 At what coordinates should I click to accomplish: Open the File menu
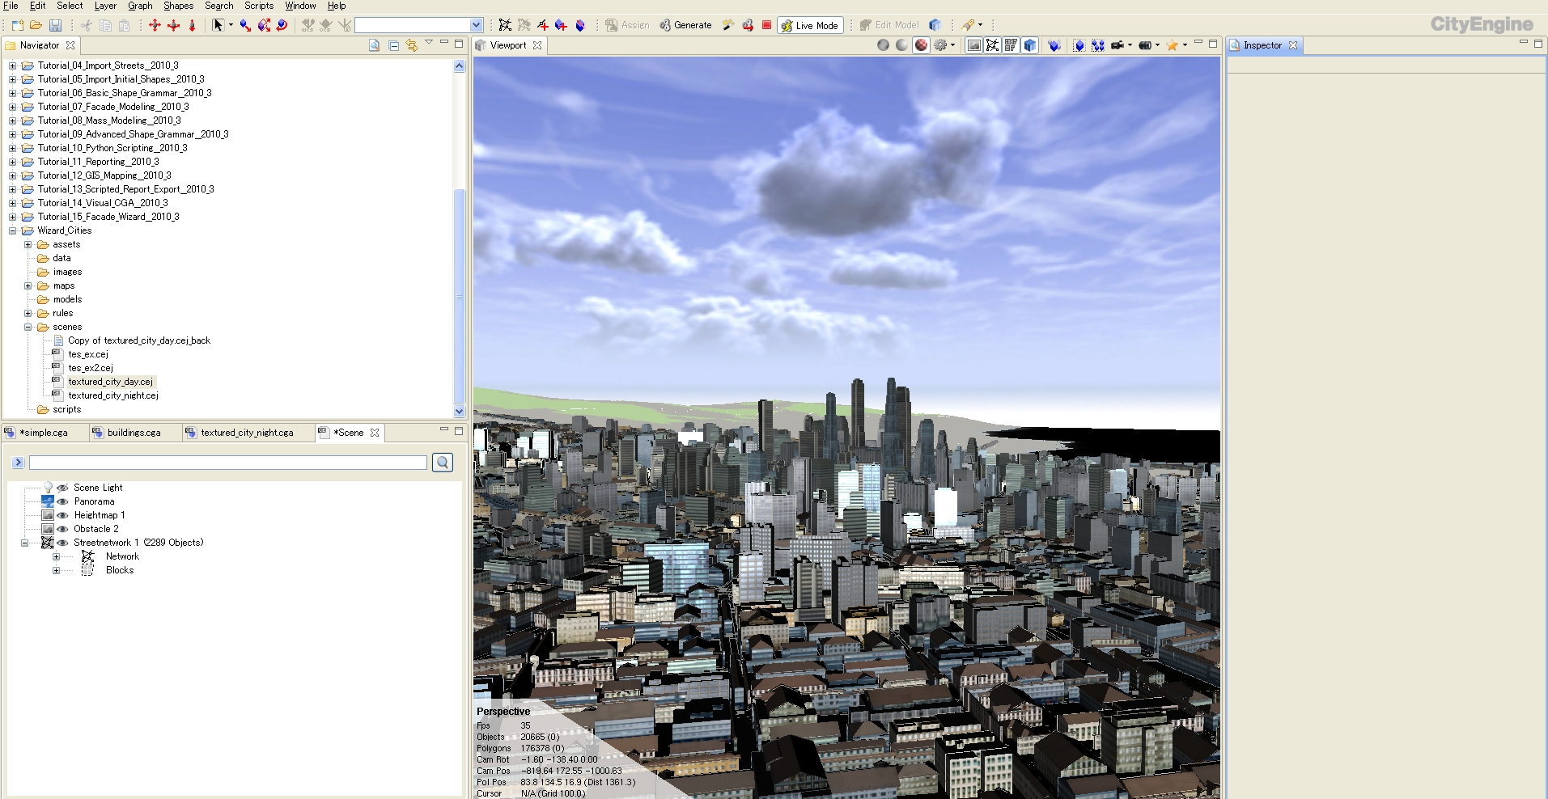pyautogui.click(x=11, y=6)
